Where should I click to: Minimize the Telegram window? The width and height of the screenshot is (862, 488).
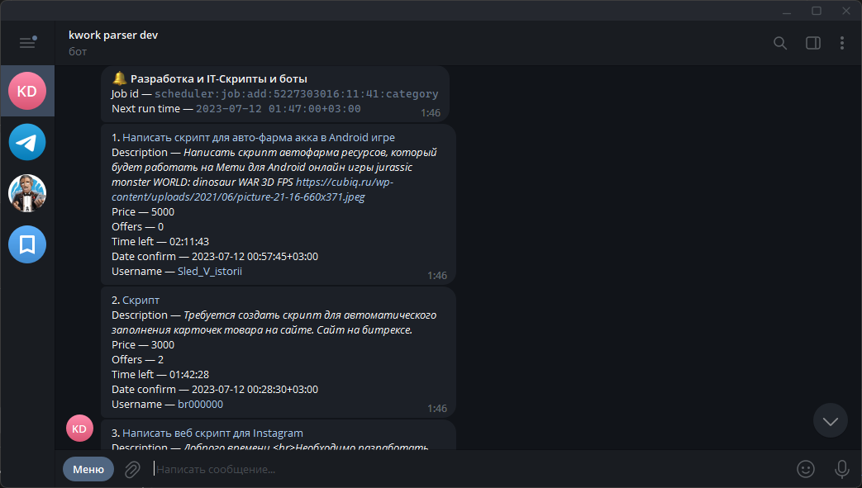pos(787,11)
